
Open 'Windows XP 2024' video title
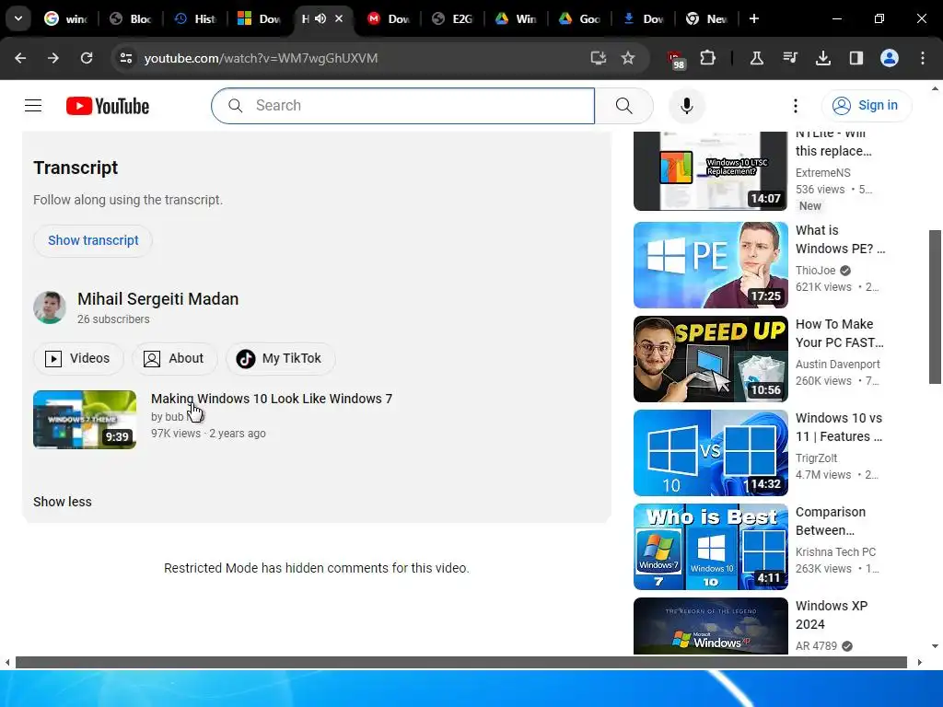point(832,614)
